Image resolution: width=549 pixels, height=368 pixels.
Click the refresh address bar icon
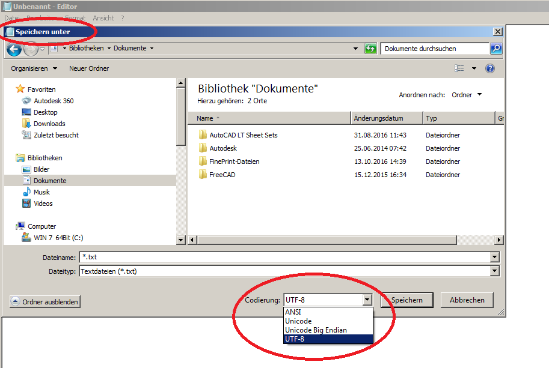tap(371, 49)
